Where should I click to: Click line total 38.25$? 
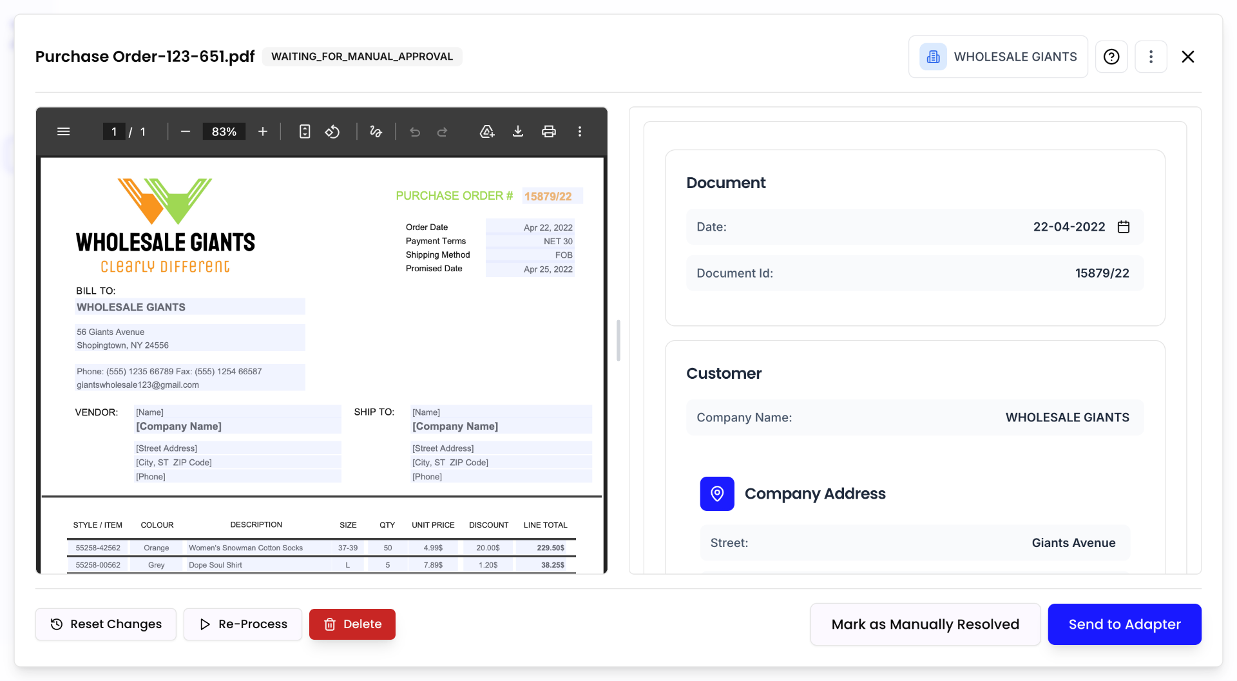pos(553,565)
